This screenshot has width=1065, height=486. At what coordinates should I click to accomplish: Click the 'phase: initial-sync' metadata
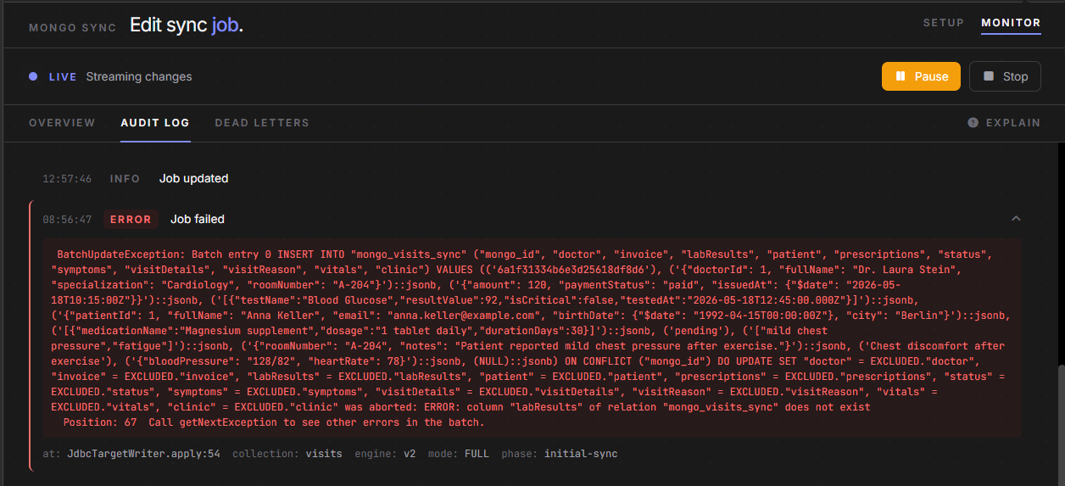(560, 454)
